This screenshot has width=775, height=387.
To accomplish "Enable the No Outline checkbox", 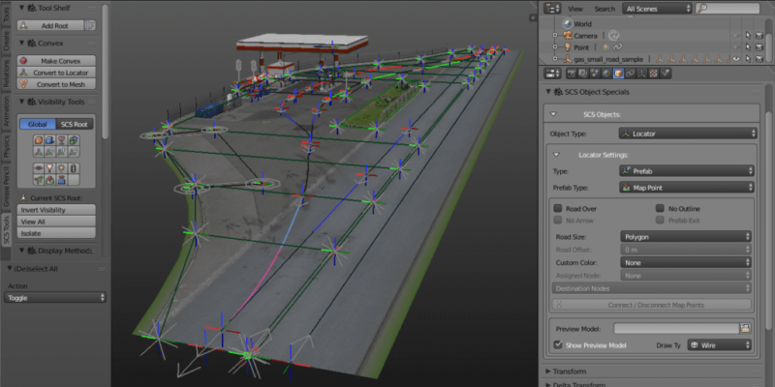I will (660, 208).
